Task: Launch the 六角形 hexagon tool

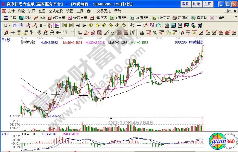Action: pos(218,18)
